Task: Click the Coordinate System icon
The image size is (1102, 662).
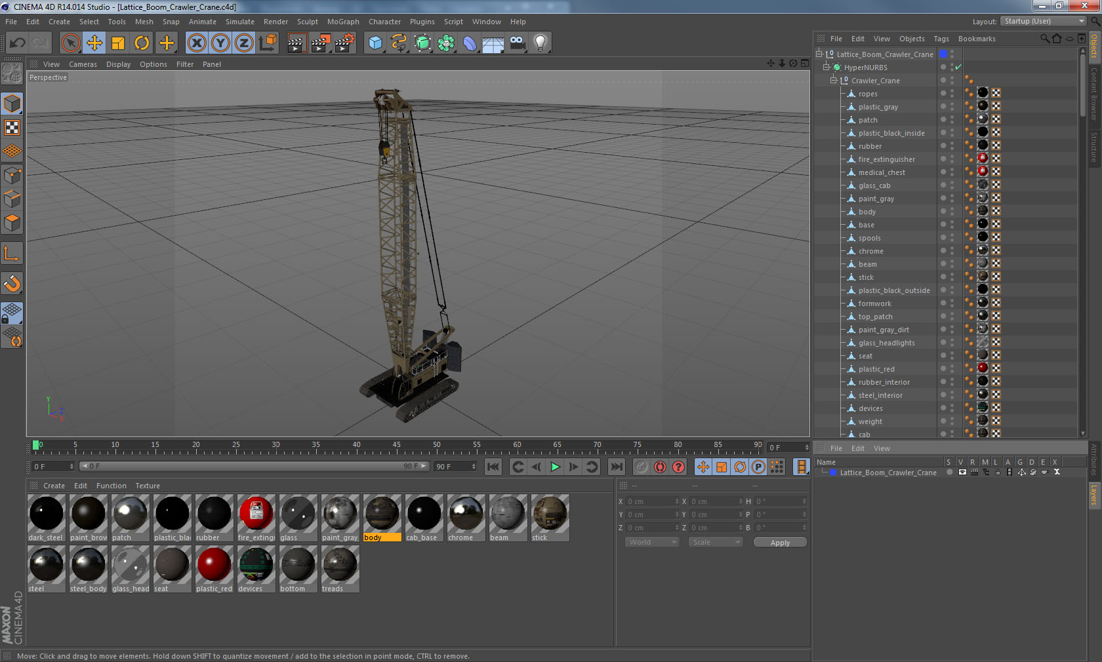Action: (268, 43)
